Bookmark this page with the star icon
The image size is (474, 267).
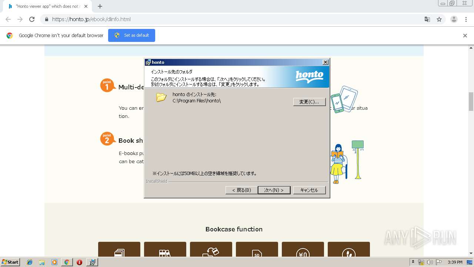439,19
